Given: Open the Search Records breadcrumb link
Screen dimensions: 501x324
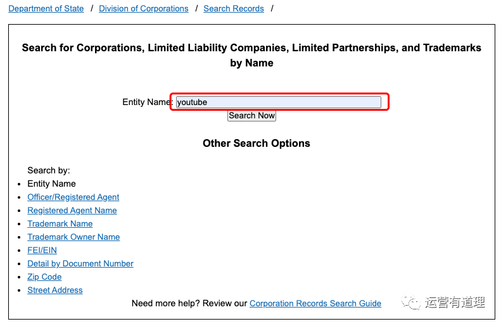Looking at the screenshot, I should 234,9.
